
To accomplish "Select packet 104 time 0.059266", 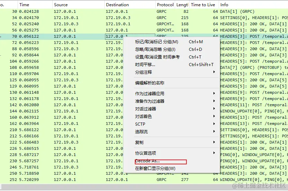I will pyautogui.click(x=29, y=61).
